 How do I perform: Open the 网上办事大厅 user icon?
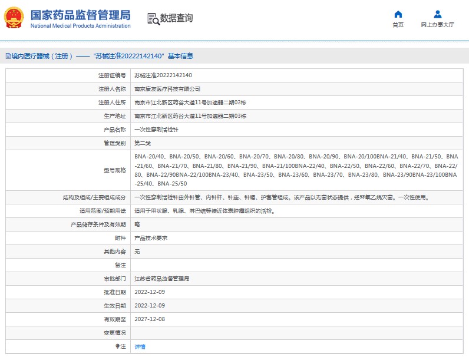coord(437,14)
